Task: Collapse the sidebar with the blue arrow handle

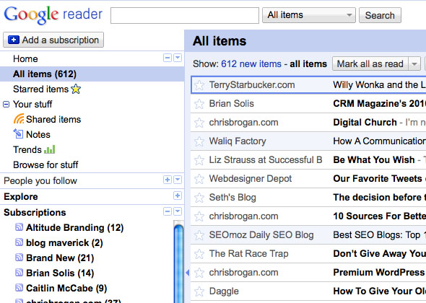Action: click(x=187, y=273)
